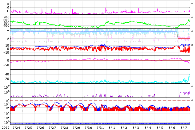
Task: Click the rt marker beside the green speed panel
Action: click(192, 17)
